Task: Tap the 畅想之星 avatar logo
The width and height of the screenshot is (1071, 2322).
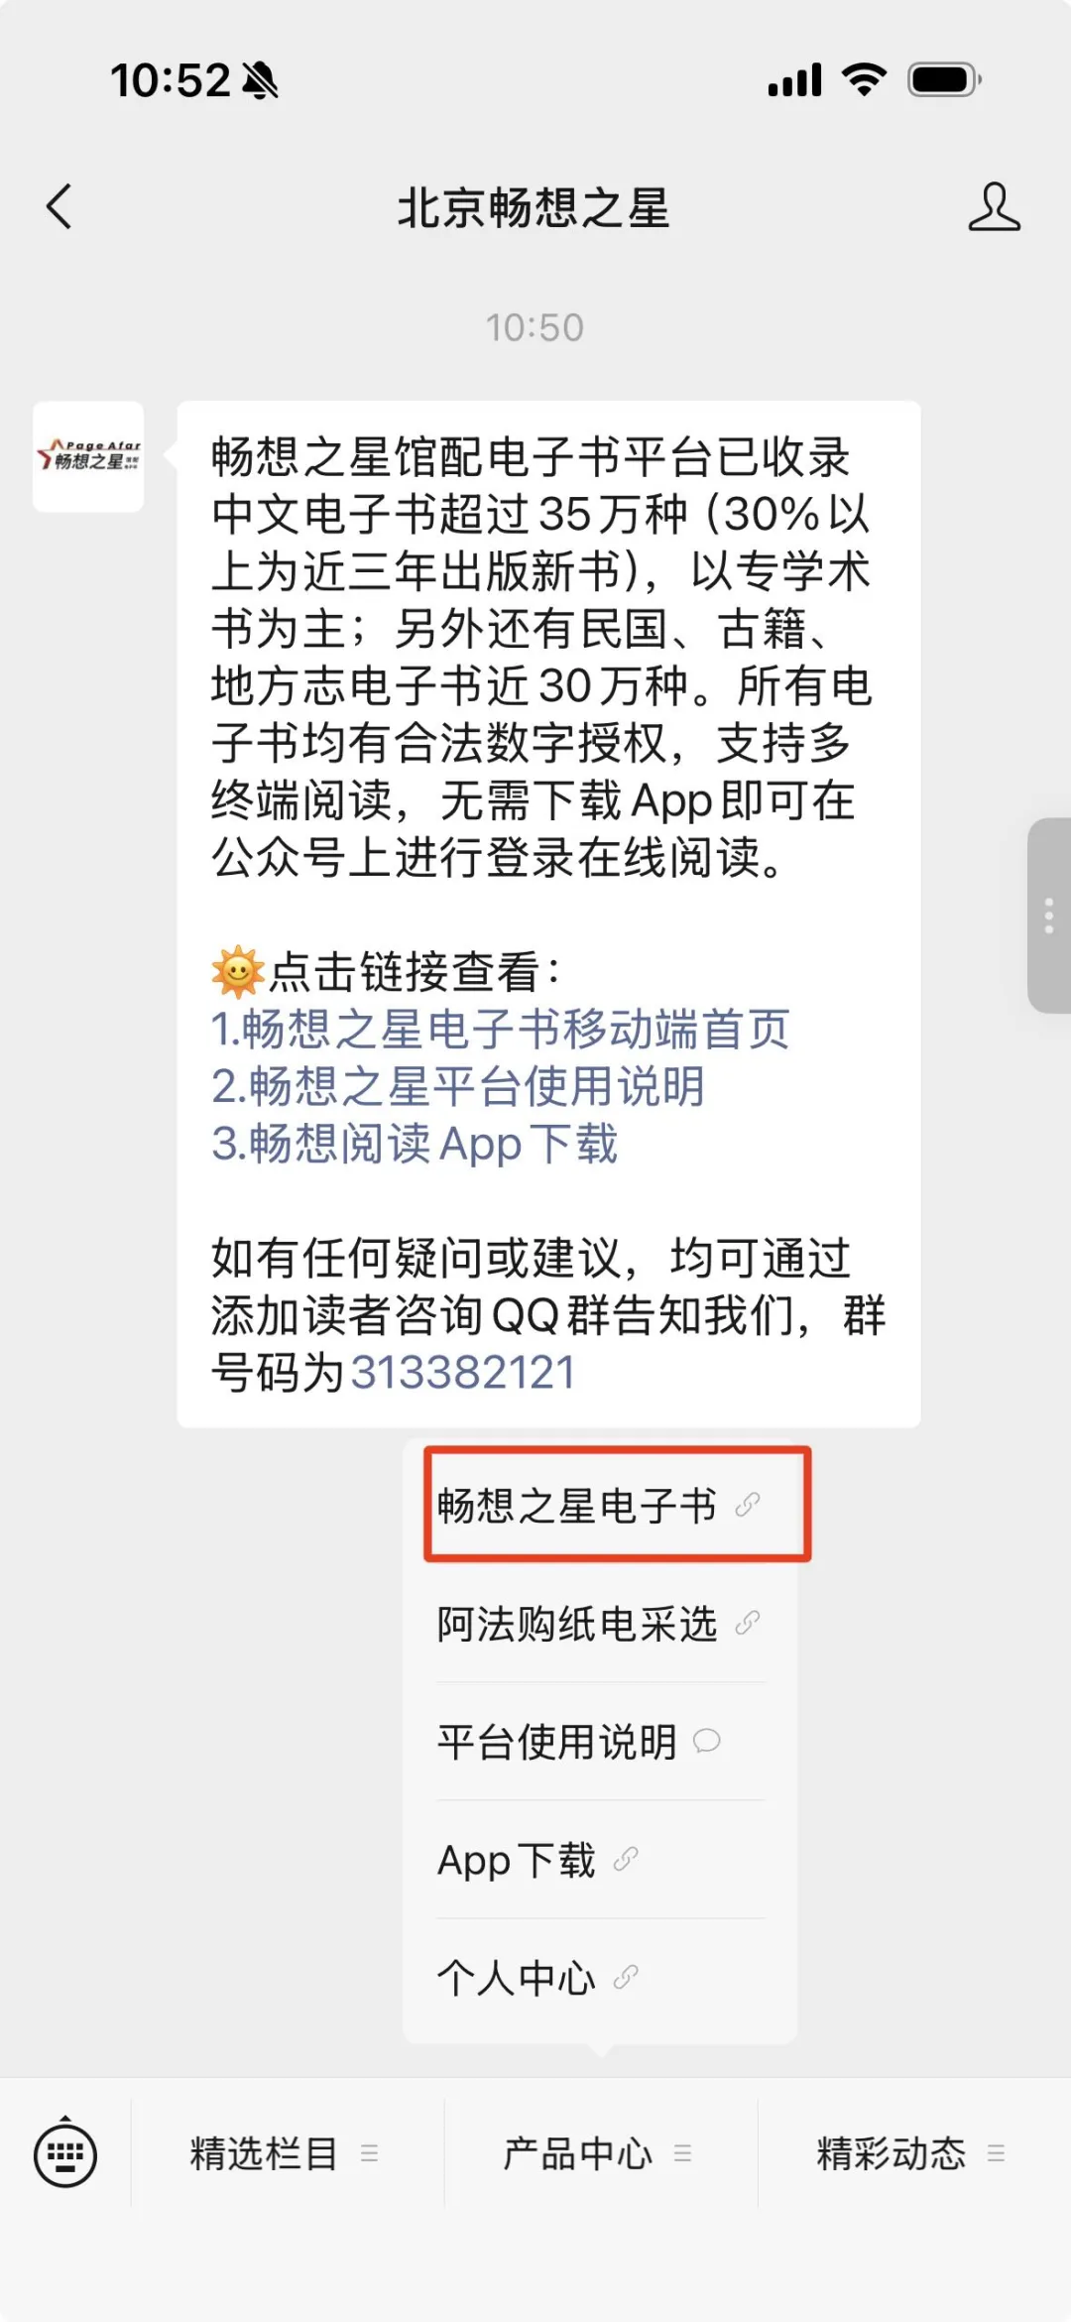Action: click(x=88, y=456)
